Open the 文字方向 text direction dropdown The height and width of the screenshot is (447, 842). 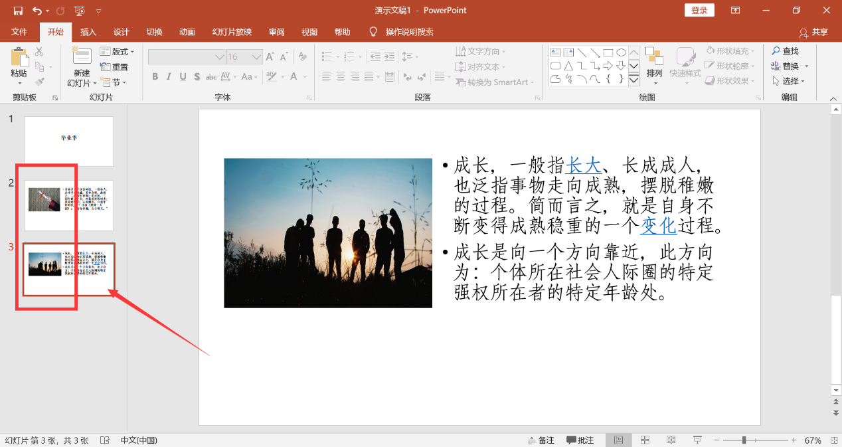click(x=481, y=51)
